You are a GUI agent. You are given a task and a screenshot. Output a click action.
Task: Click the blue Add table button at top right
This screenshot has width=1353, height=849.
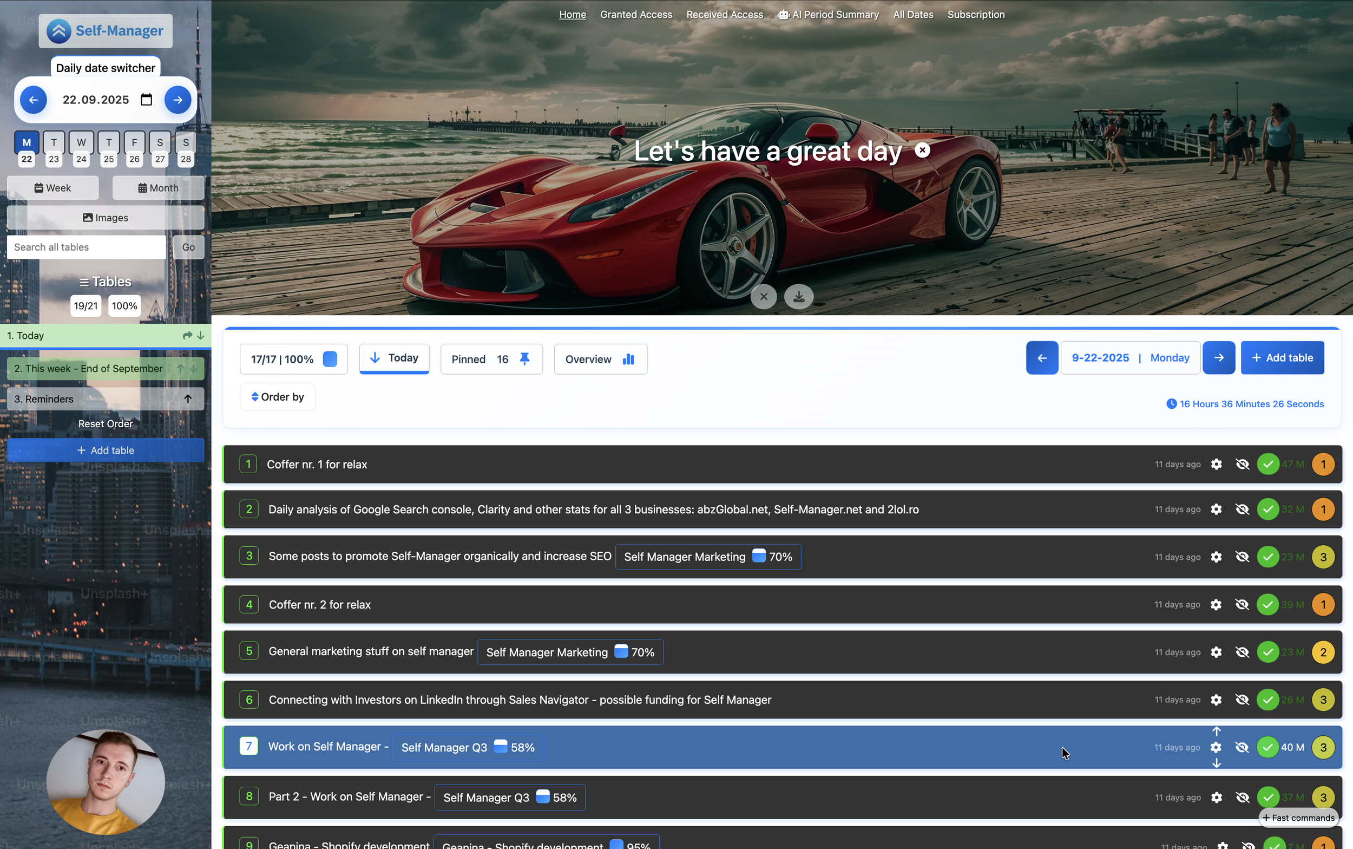[x=1282, y=358]
